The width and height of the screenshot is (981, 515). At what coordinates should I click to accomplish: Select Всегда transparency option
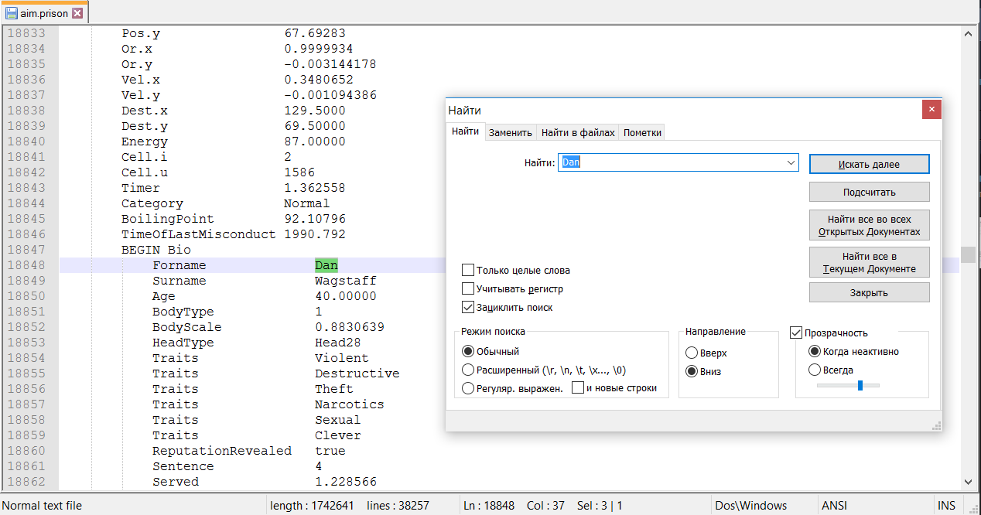pyautogui.click(x=814, y=370)
